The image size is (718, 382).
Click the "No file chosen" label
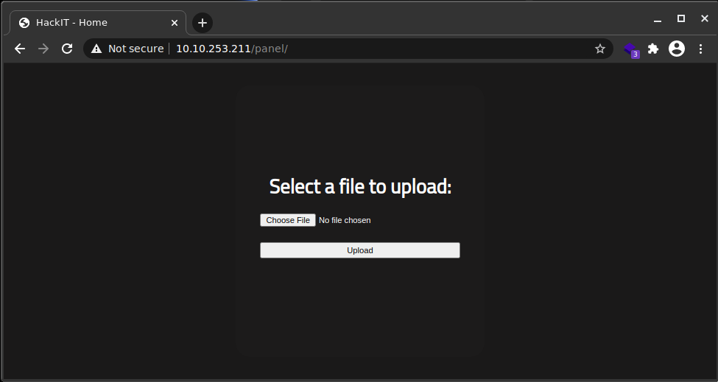coord(345,220)
